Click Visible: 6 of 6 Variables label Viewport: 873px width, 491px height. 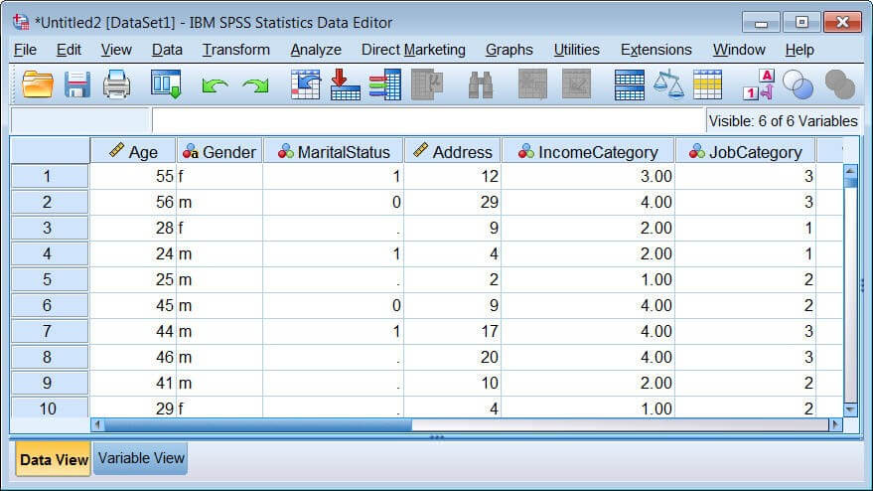tap(783, 121)
